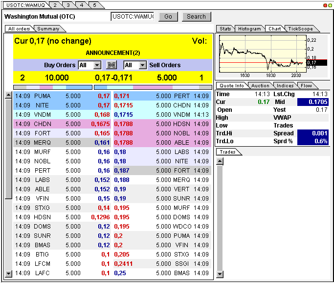The width and height of the screenshot is (334, 283).
Task: Click the Go button
Action: click(168, 17)
